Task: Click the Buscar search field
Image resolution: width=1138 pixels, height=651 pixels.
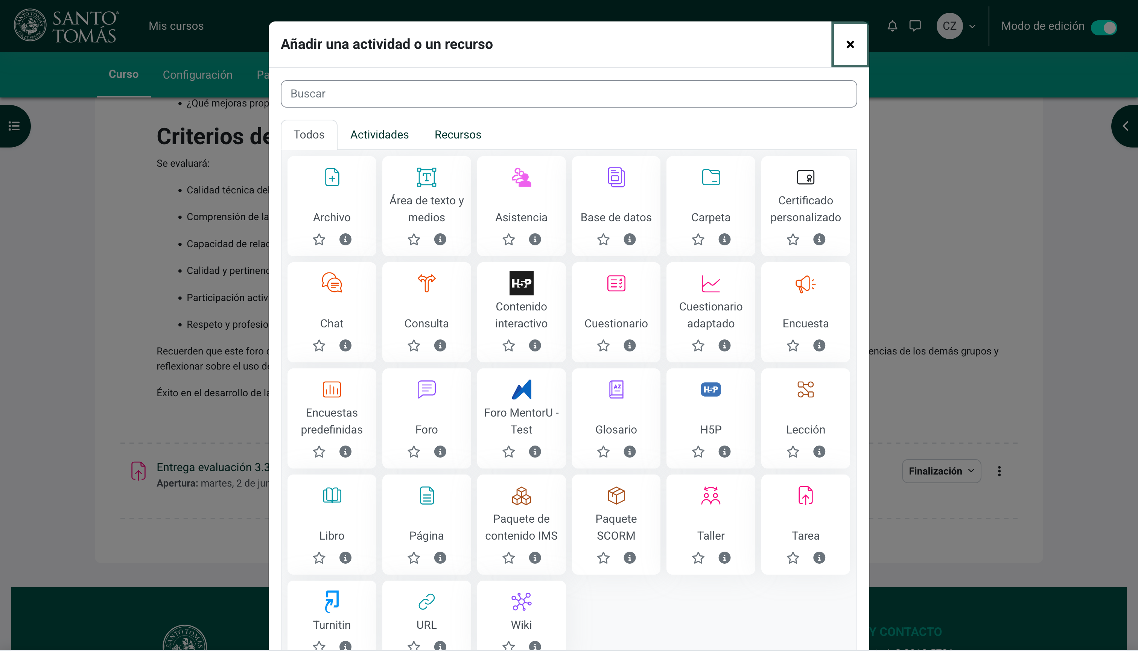Action: coord(569,94)
